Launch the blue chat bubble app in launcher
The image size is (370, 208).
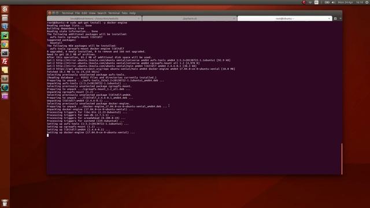[5, 27]
